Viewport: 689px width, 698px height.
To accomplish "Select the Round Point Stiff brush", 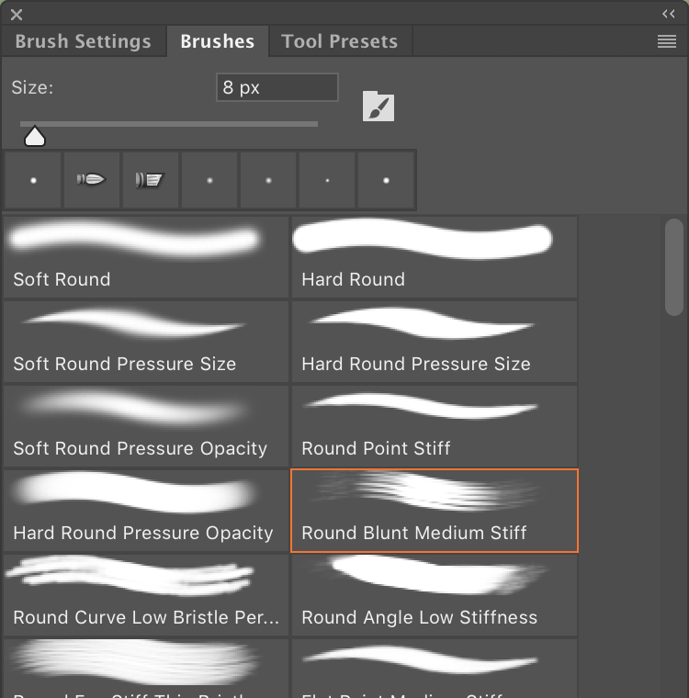I will pyautogui.click(x=435, y=426).
